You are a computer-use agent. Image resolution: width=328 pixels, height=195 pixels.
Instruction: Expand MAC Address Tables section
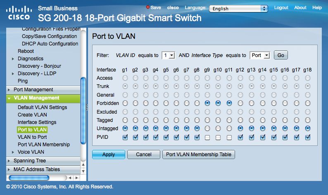click(9, 169)
